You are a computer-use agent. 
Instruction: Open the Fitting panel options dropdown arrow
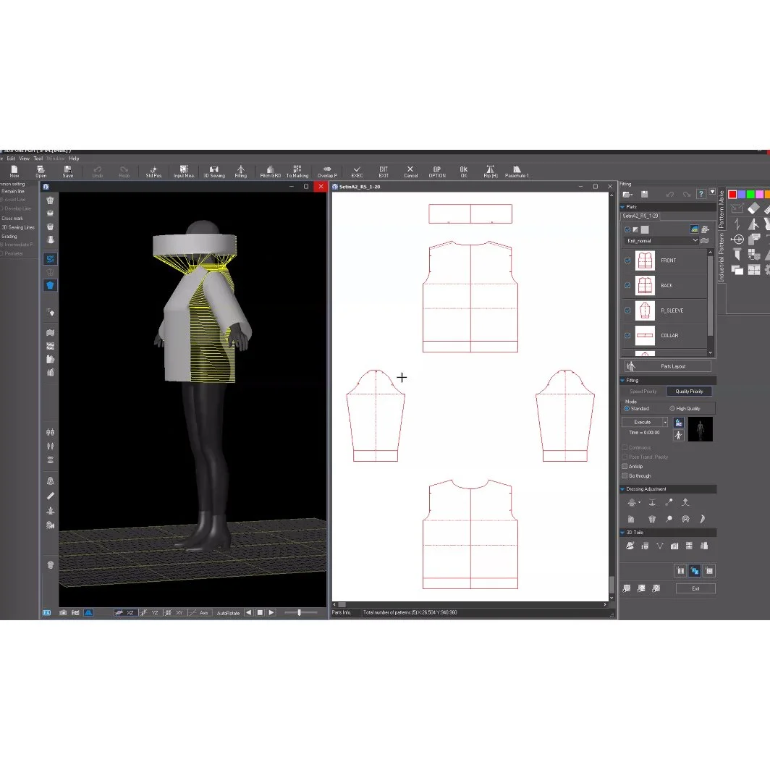[x=712, y=192]
